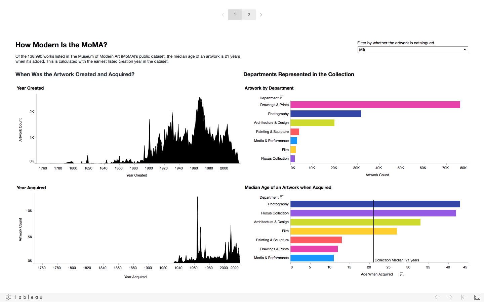Select the Media & Performance bar in Artwork by Department
Image resolution: width=484 pixels, height=302 pixels.
pos(294,141)
